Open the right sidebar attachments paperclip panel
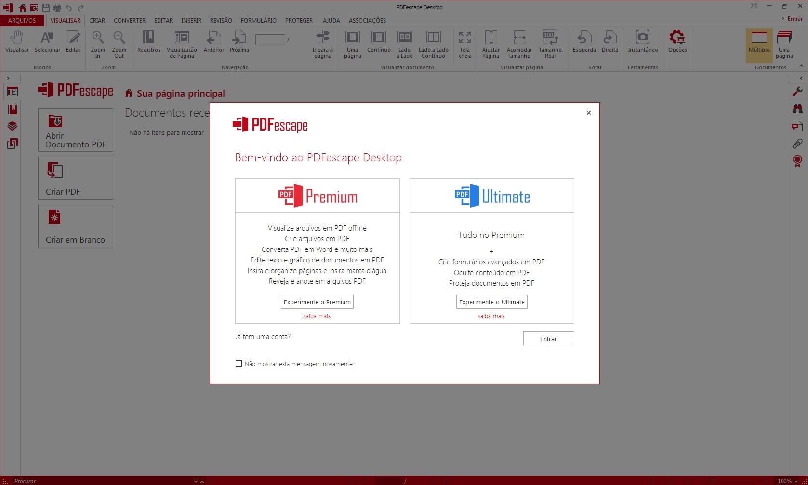The image size is (808, 485). tap(797, 144)
